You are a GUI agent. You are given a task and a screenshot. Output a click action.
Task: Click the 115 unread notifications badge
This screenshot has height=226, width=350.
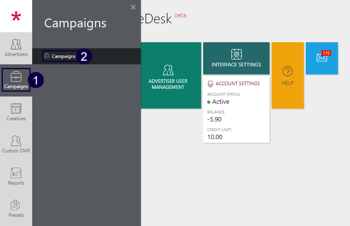tap(326, 53)
